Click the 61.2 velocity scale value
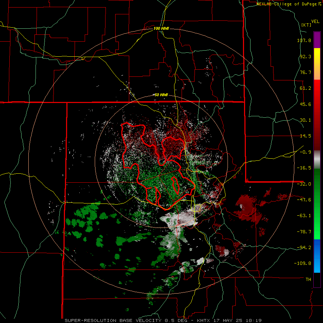This screenshot has height=323, width=323. (305, 88)
